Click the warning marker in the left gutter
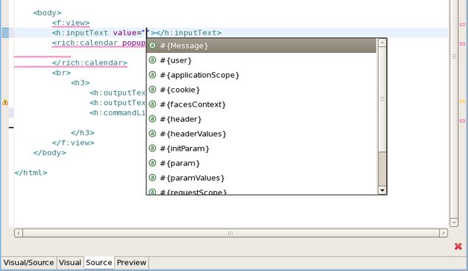Viewport: 468px width, 271px height. [5, 102]
